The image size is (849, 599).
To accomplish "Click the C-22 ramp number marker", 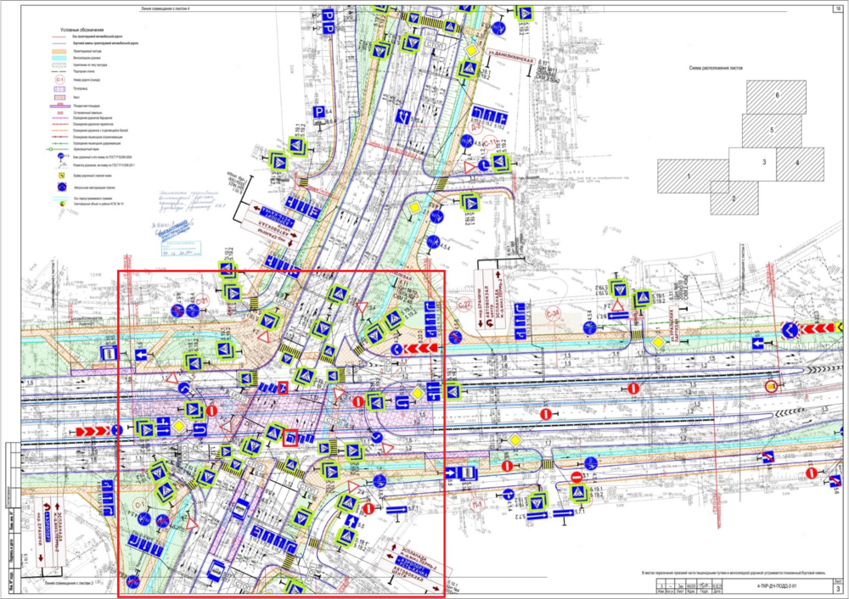I will coord(464,305).
